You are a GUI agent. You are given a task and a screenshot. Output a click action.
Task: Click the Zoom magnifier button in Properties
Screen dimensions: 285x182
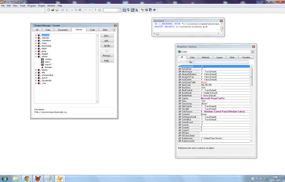pyautogui.click(x=191, y=62)
